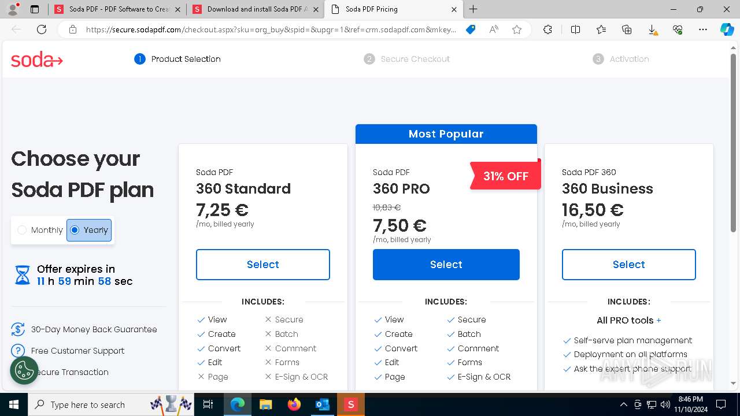This screenshot has width=740, height=416.
Task: Open the cookie settings icon
Action: click(24, 370)
